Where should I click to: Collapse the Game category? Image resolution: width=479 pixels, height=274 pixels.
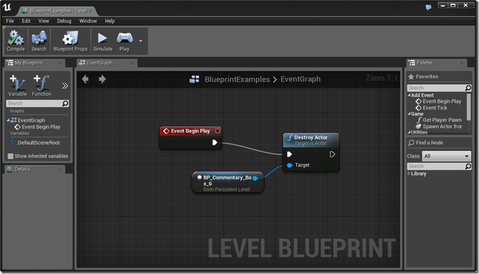coord(409,114)
